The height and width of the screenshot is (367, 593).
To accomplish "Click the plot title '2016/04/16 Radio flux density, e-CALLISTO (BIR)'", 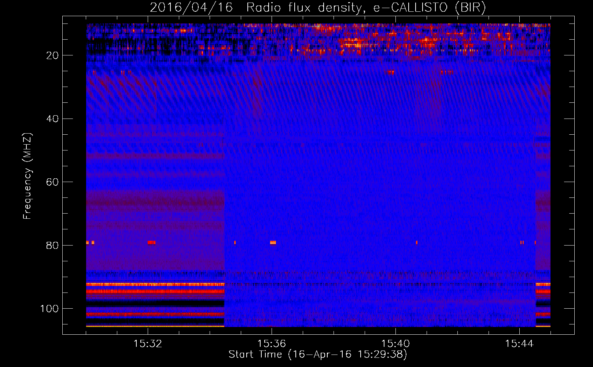I will point(318,8).
